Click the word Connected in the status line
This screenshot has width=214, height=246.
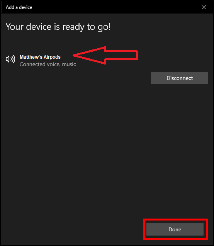point(30,64)
